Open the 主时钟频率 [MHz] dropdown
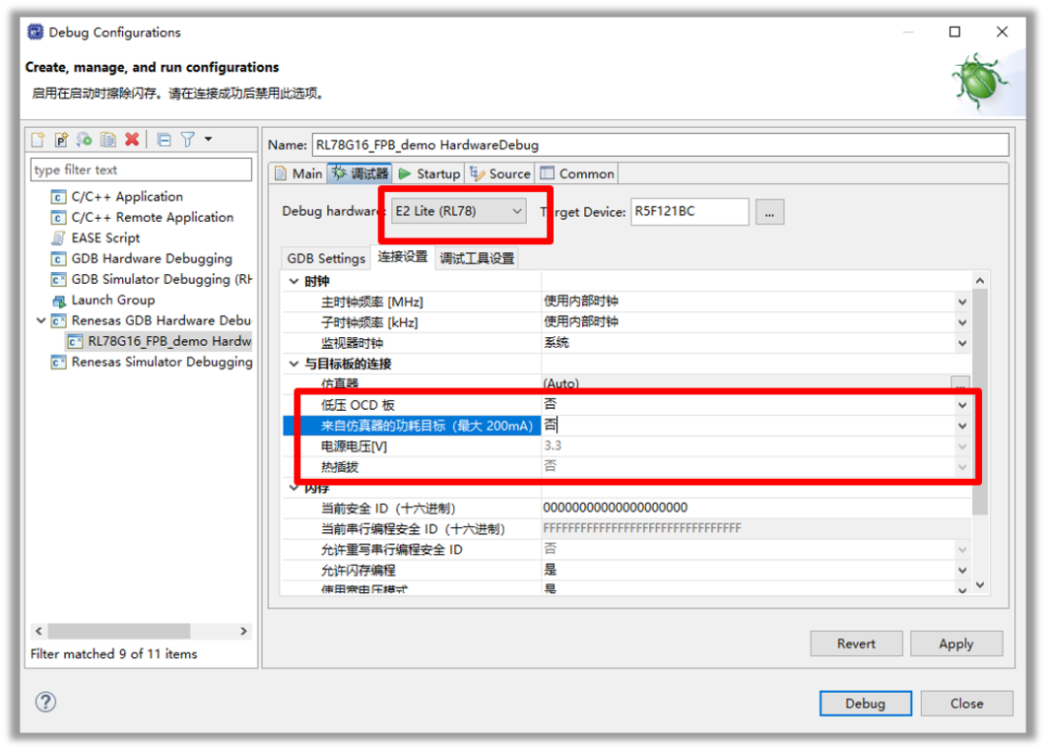 (x=962, y=302)
